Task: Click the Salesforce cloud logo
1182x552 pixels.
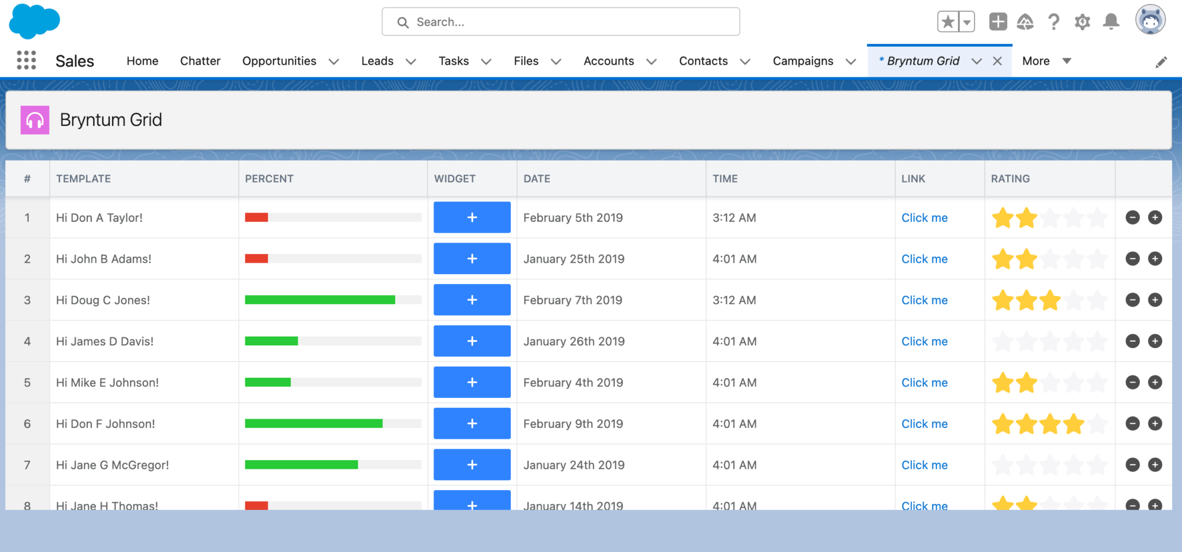Action: pos(35,21)
